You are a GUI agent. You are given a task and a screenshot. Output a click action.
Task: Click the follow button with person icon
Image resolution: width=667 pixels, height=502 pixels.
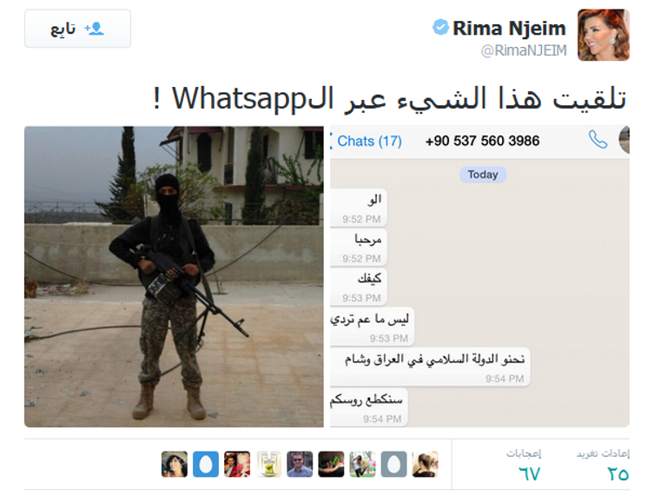coord(77,29)
